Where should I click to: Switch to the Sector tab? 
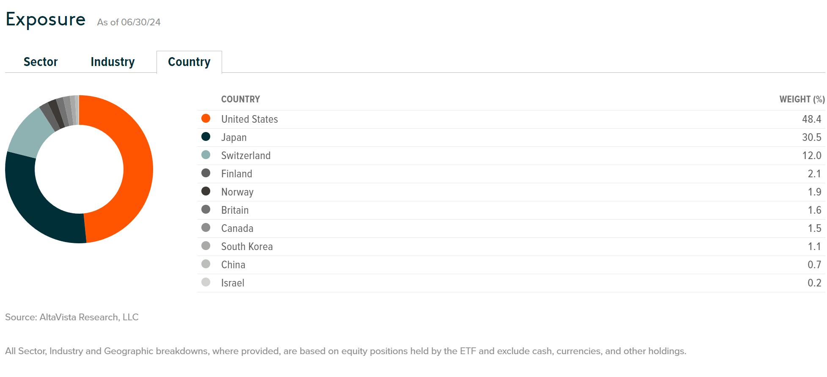pyautogui.click(x=40, y=61)
